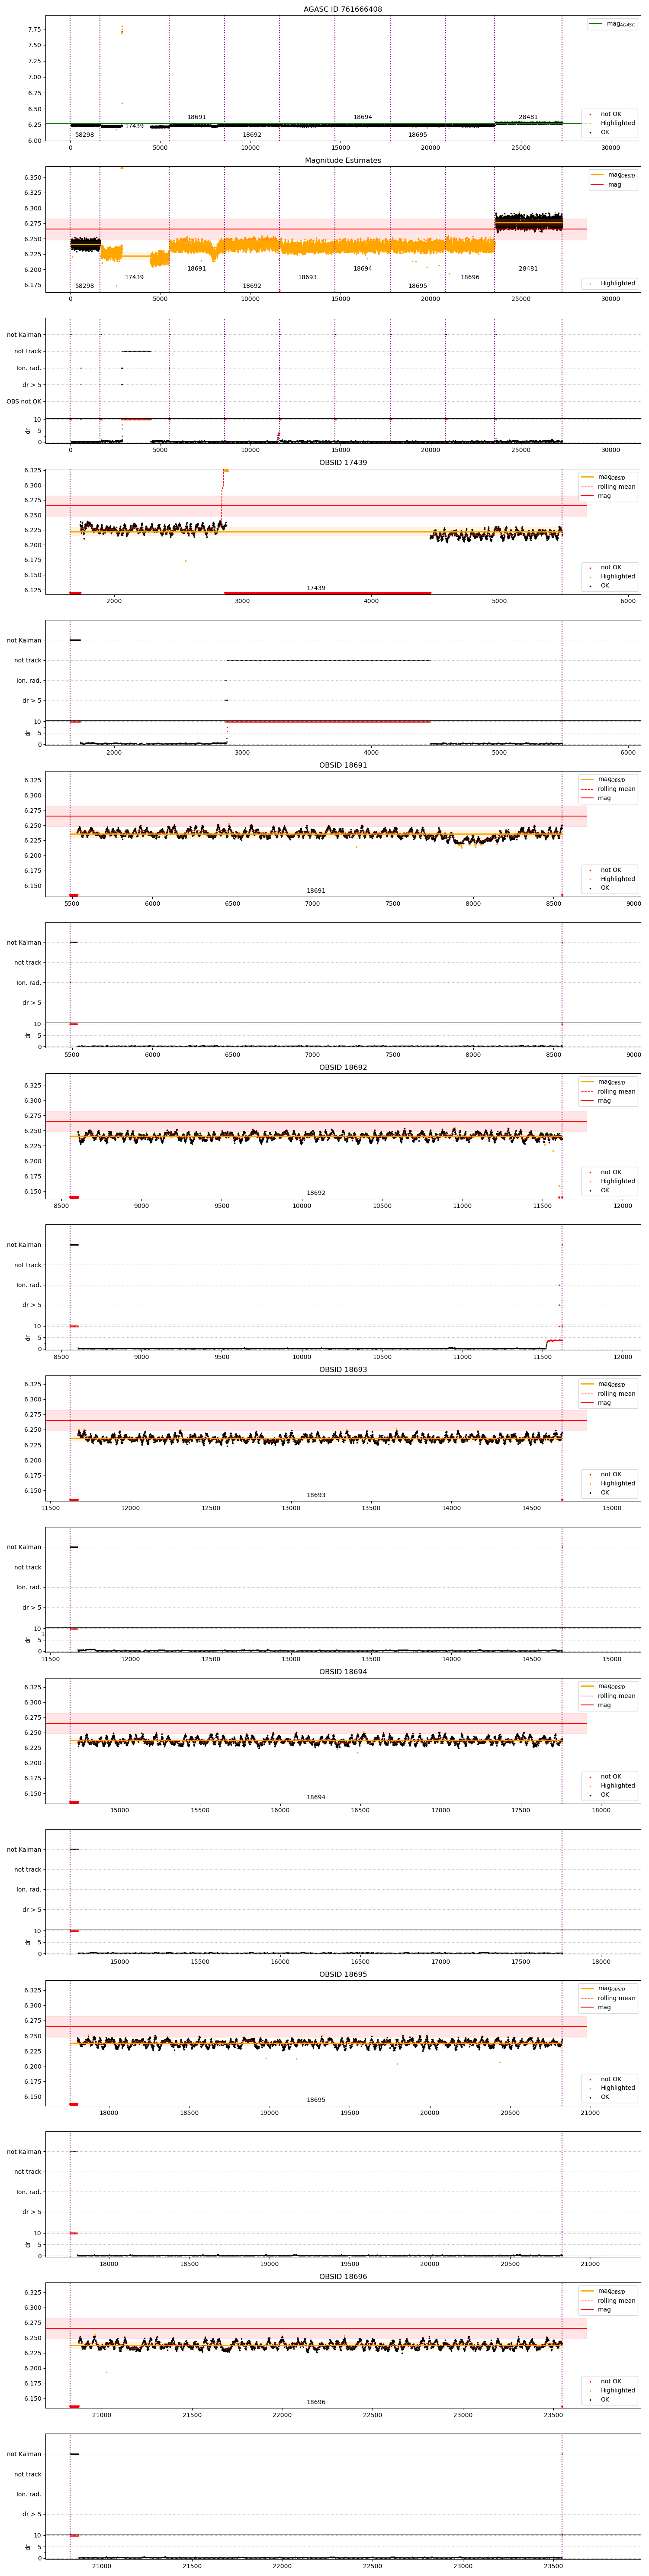
Task: Click the 'OBSID 18696' plot title
Action: pyautogui.click(x=343, y=2276)
